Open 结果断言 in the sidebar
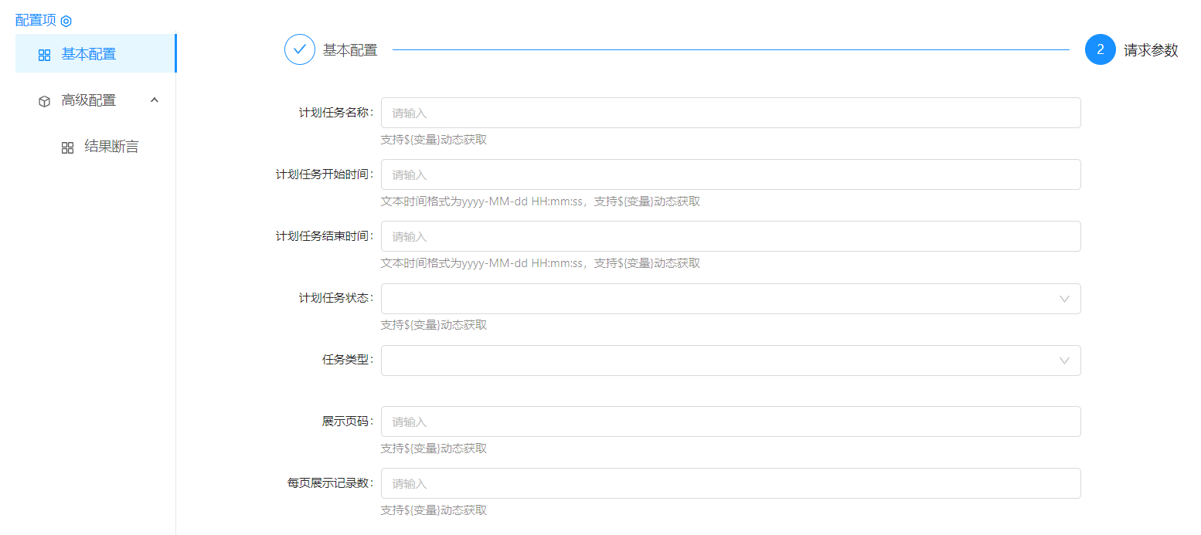 (x=111, y=147)
